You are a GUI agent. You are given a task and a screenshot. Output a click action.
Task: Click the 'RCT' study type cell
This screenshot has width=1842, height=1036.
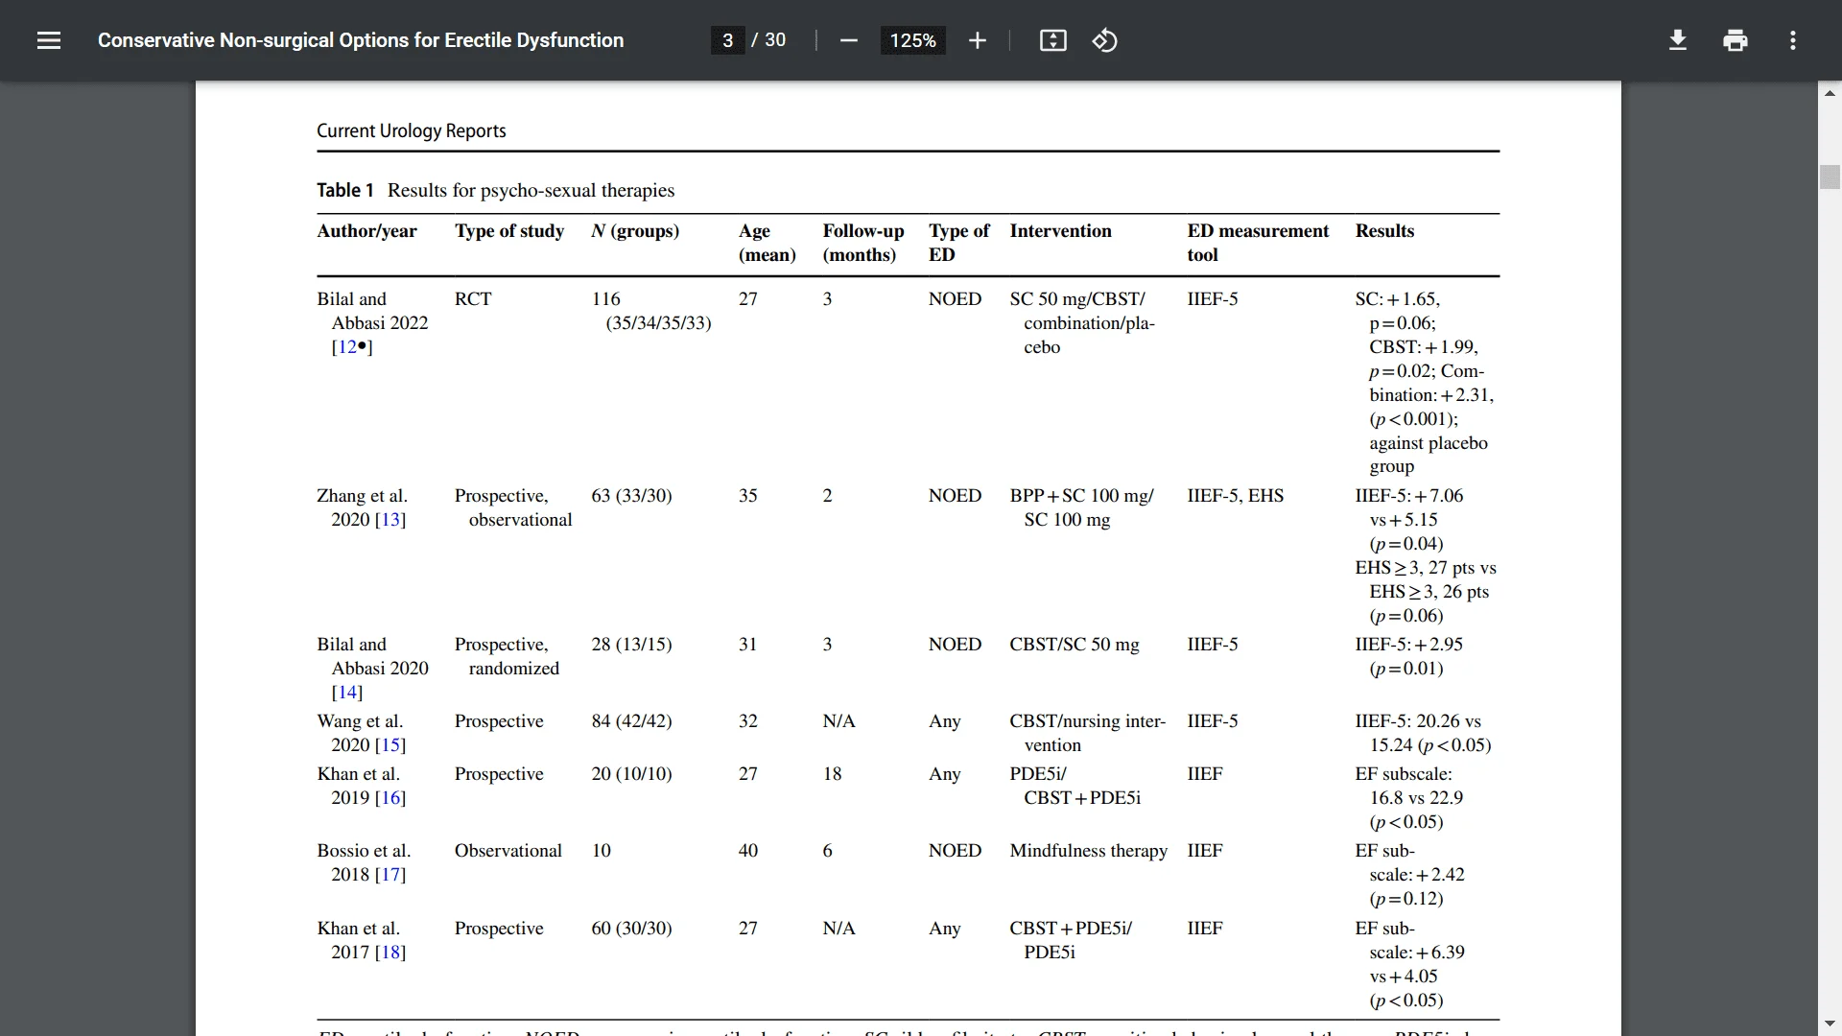[473, 299]
